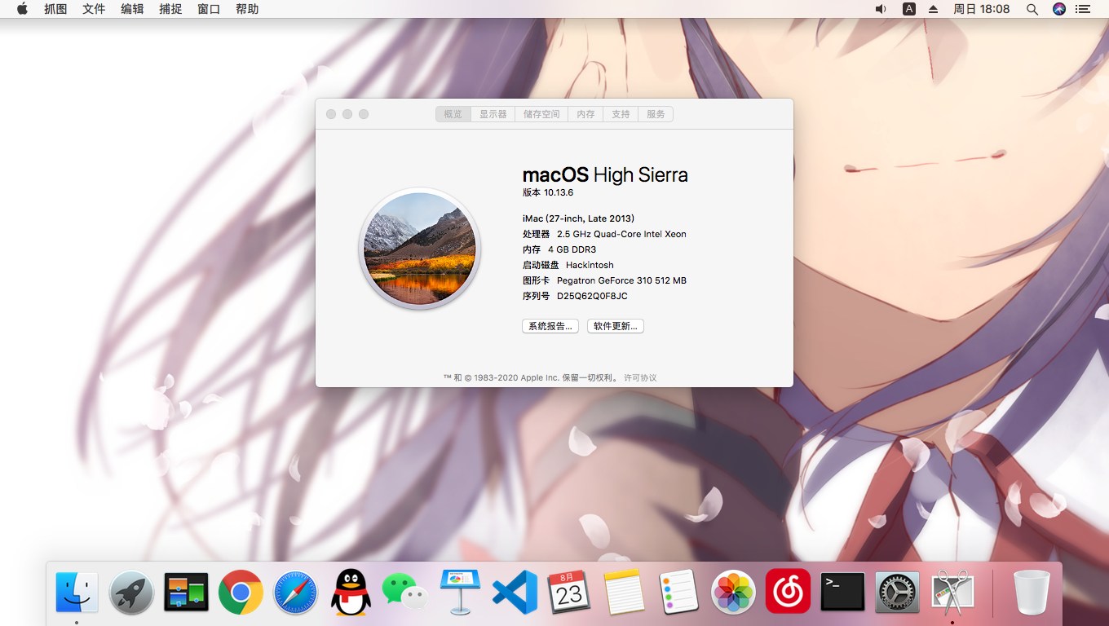Zoom the About This Mac window
This screenshot has height=626, width=1109.
[x=364, y=114]
